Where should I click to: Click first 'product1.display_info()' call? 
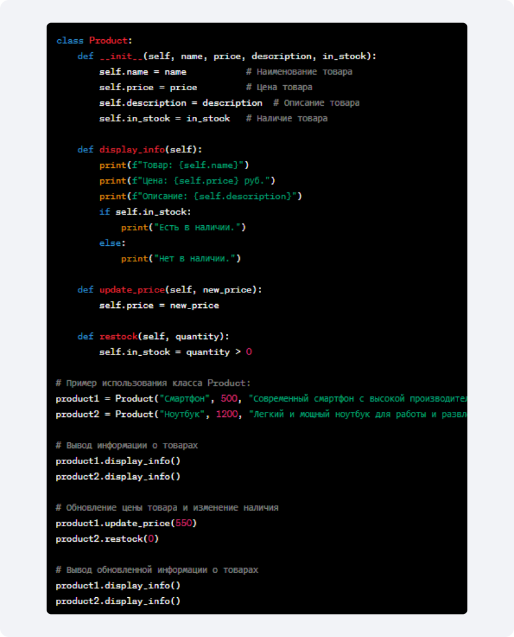(117, 461)
